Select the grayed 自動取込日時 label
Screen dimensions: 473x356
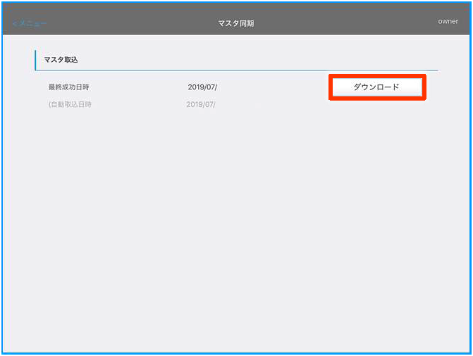coord(70,104)
